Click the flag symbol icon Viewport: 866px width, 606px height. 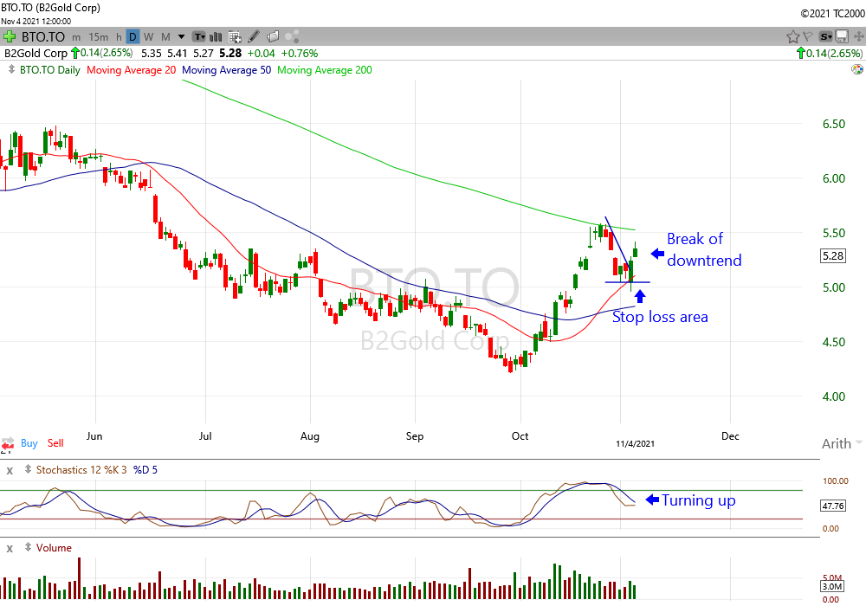click(808, 37)
